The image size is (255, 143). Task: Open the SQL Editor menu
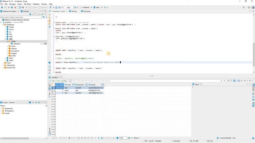27,4
